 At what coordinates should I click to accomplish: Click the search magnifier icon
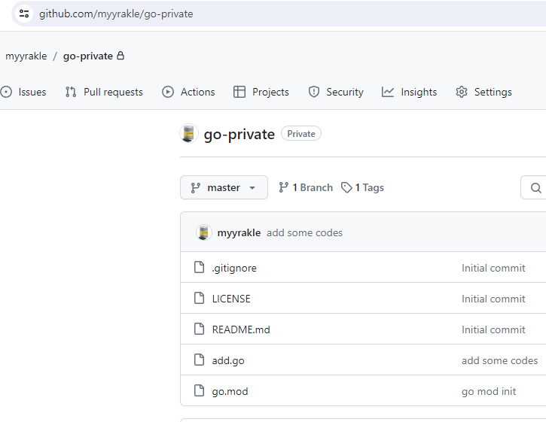(536, 188)
